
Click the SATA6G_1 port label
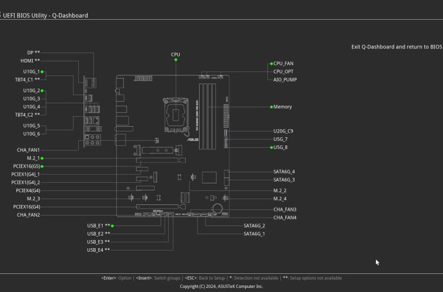click(x=254, y=234)
